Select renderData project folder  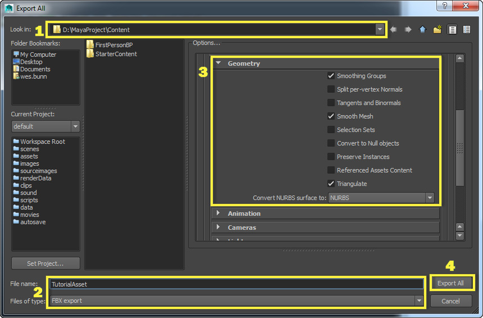33,178
